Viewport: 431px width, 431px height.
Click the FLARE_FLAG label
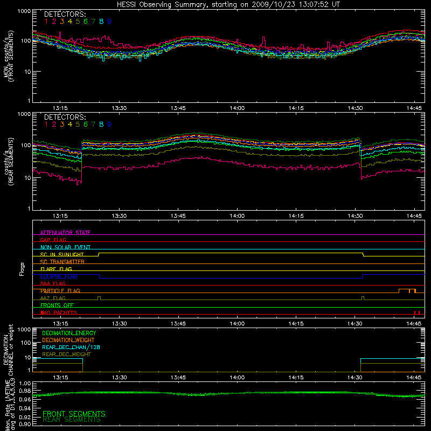pos(56,269)
